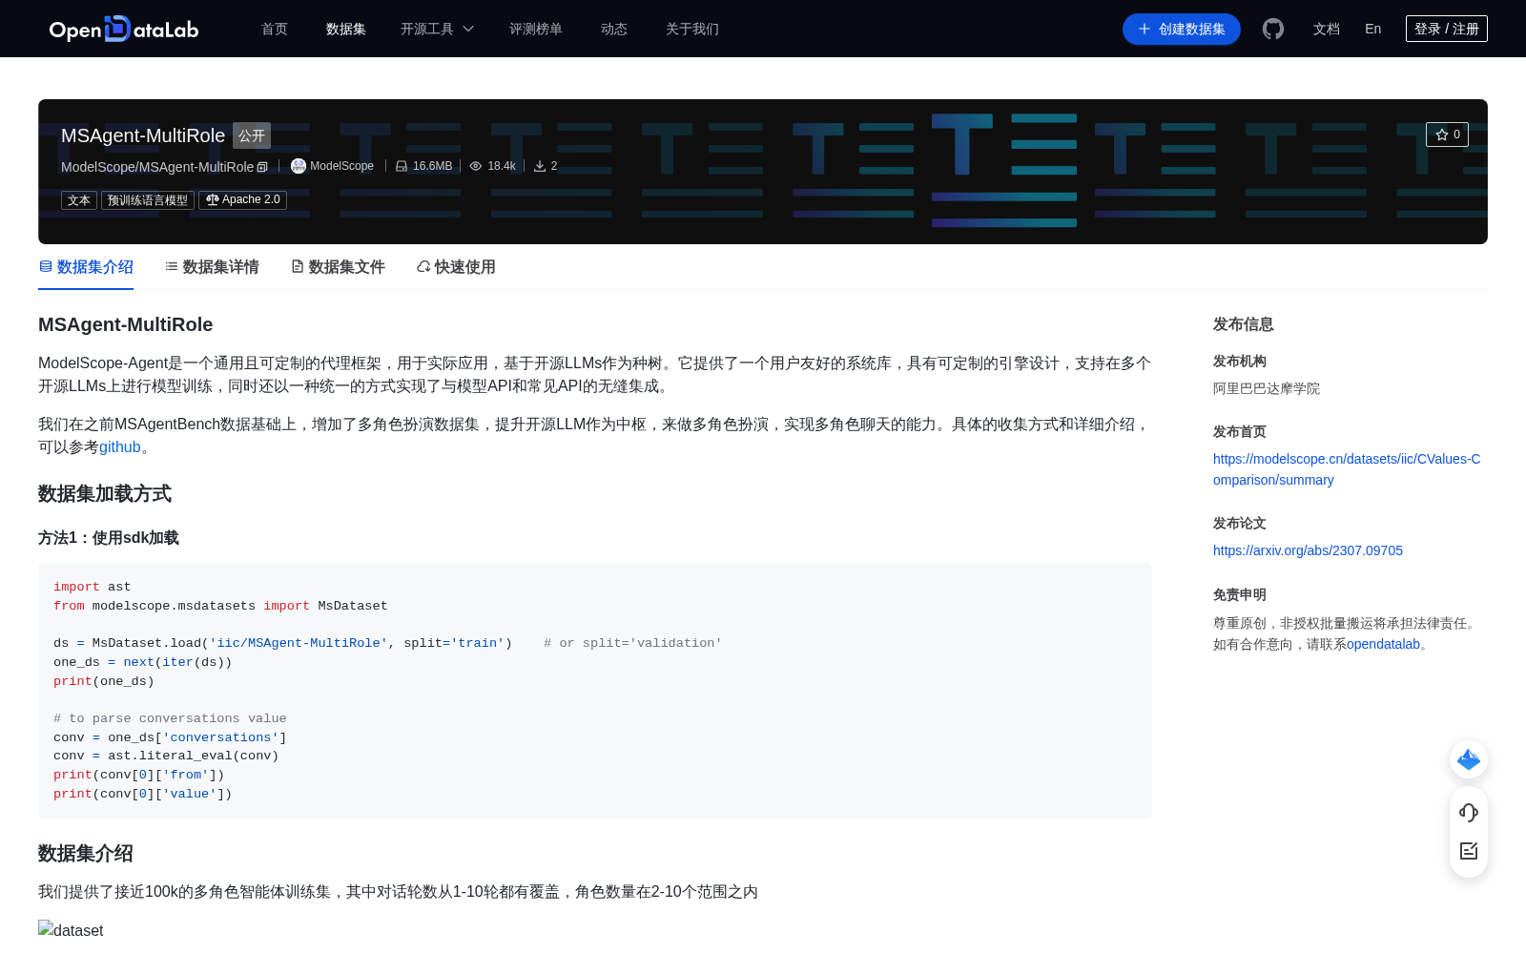Screen dimensions: 1526x954
Task: Click the 登录 / 注册 button
Action: coord(1447,29)
